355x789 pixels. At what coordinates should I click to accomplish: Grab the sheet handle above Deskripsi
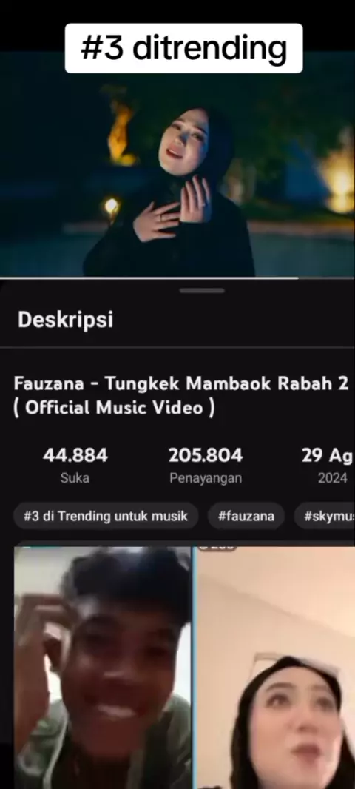pos(202,290)
